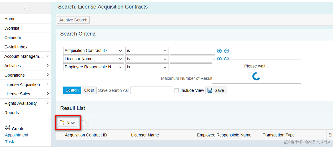Focus the Save Search As text field

151,90
